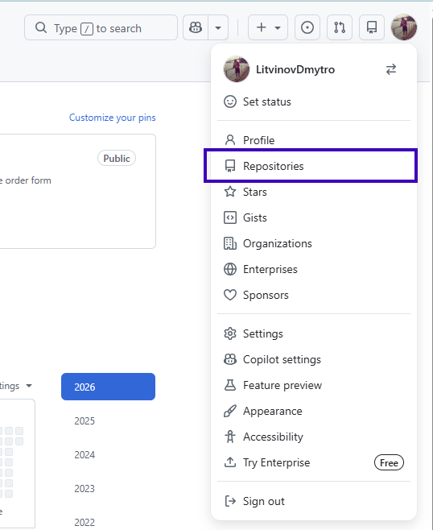This screenshot has width=433, height=530.
Task: Select the 2026 contribution year
Action: pyautogui.click(x=108, y=387)
